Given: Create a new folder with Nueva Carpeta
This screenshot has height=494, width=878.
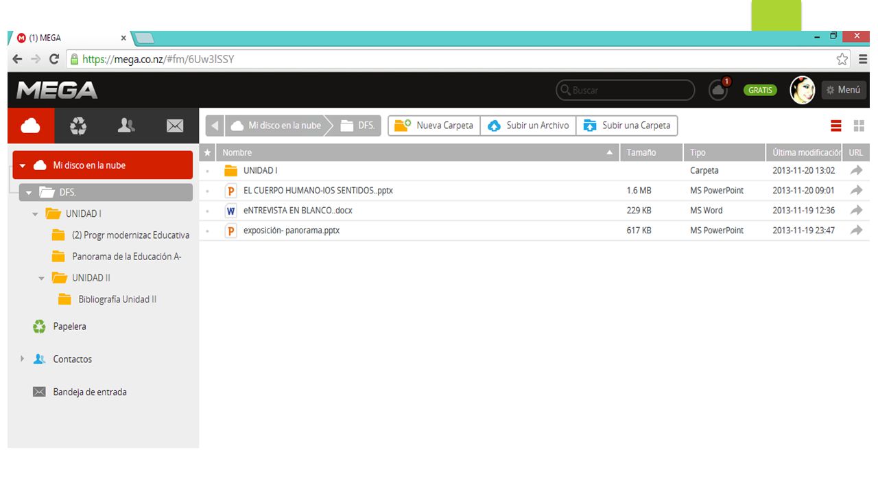Looking at the screenshot, I should [434, 126].
